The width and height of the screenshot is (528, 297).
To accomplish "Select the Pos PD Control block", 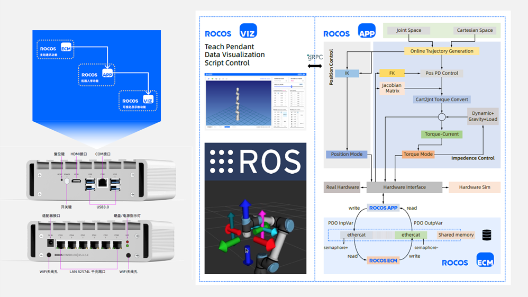I will (442, 73).
